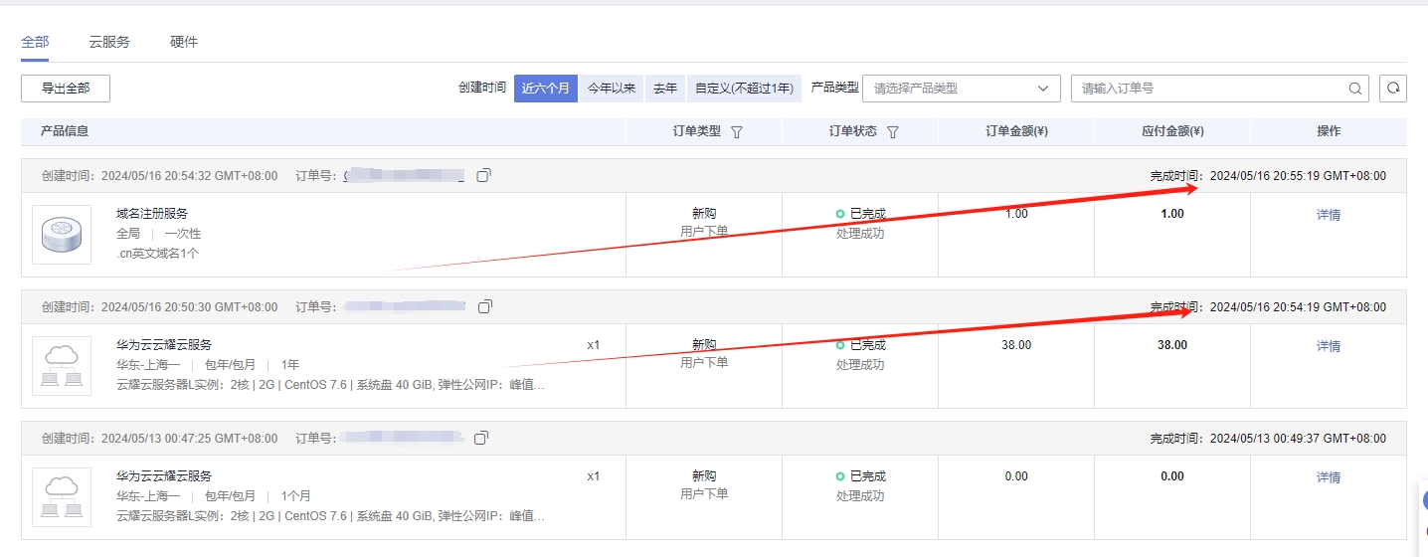
Task: Click the refresh icon next to search box
Action: [1393, 89]
